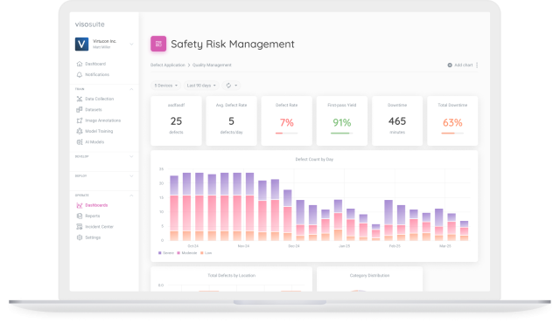Open Image Annotations page
The image size is (560, 323).
pos(103,120)
